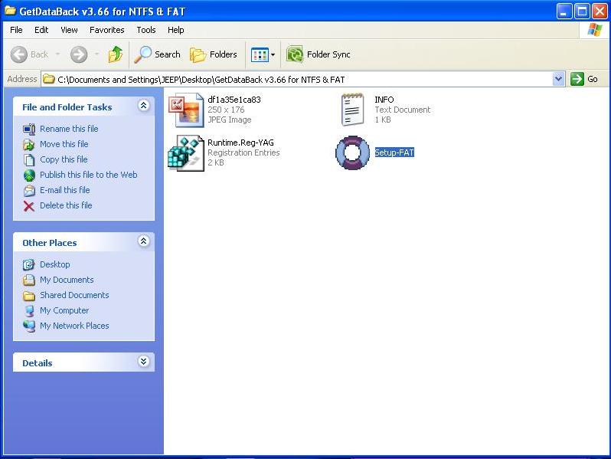
Task: Go to Desktop via Other Places link
Action: coord(55,264)
